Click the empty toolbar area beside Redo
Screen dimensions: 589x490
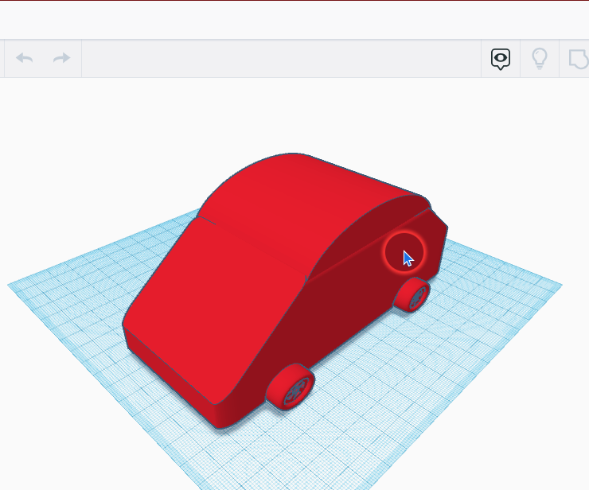point(279,58)
